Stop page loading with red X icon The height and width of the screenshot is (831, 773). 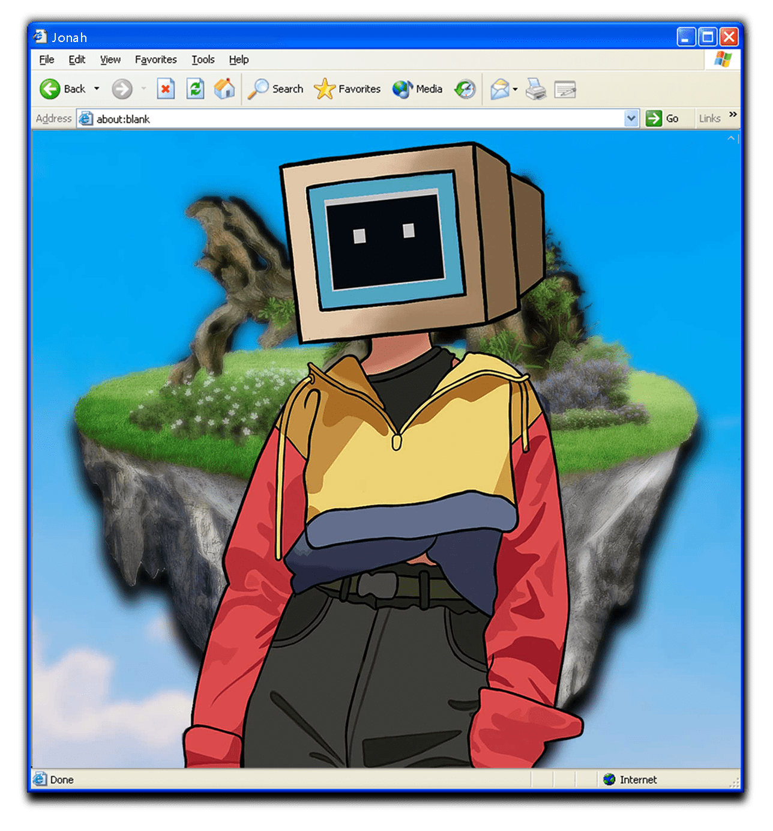(166, 89)
